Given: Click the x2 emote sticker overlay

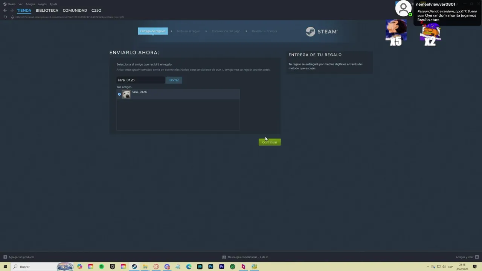Looking at the screenshot, I should (430, 35).
